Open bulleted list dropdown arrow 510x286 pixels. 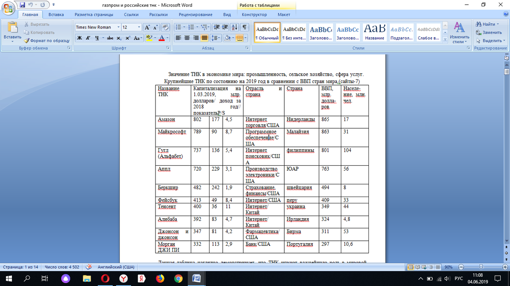183,27
